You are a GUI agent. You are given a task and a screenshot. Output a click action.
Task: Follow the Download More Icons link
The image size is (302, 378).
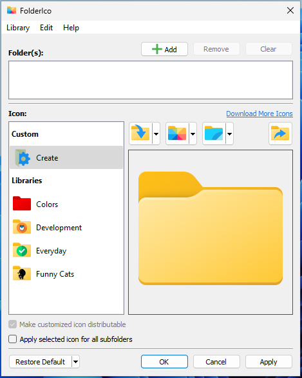[260, 114]
